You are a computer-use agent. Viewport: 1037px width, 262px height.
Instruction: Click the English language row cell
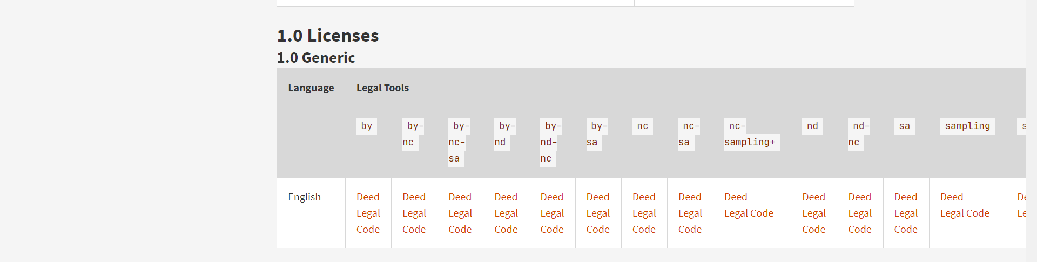(311, 213)
